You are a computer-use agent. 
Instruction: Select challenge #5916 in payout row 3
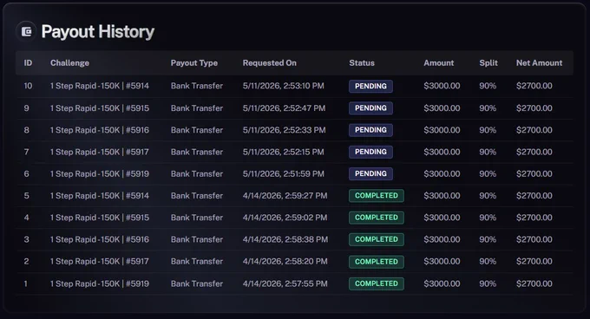(x=100, y=239)
